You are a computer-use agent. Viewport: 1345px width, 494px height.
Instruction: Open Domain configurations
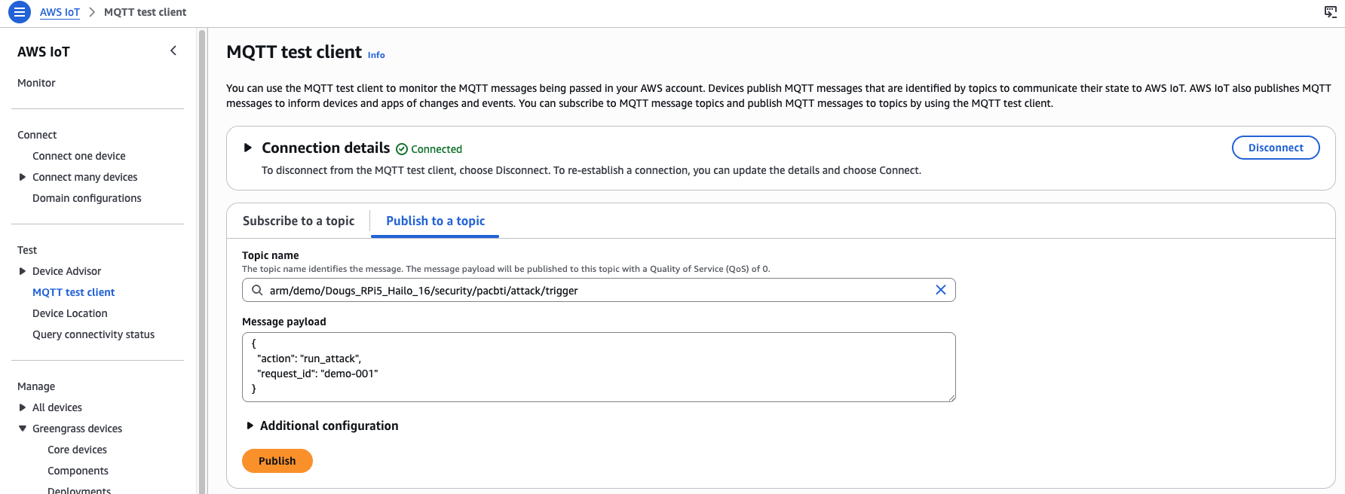point(87,198)
